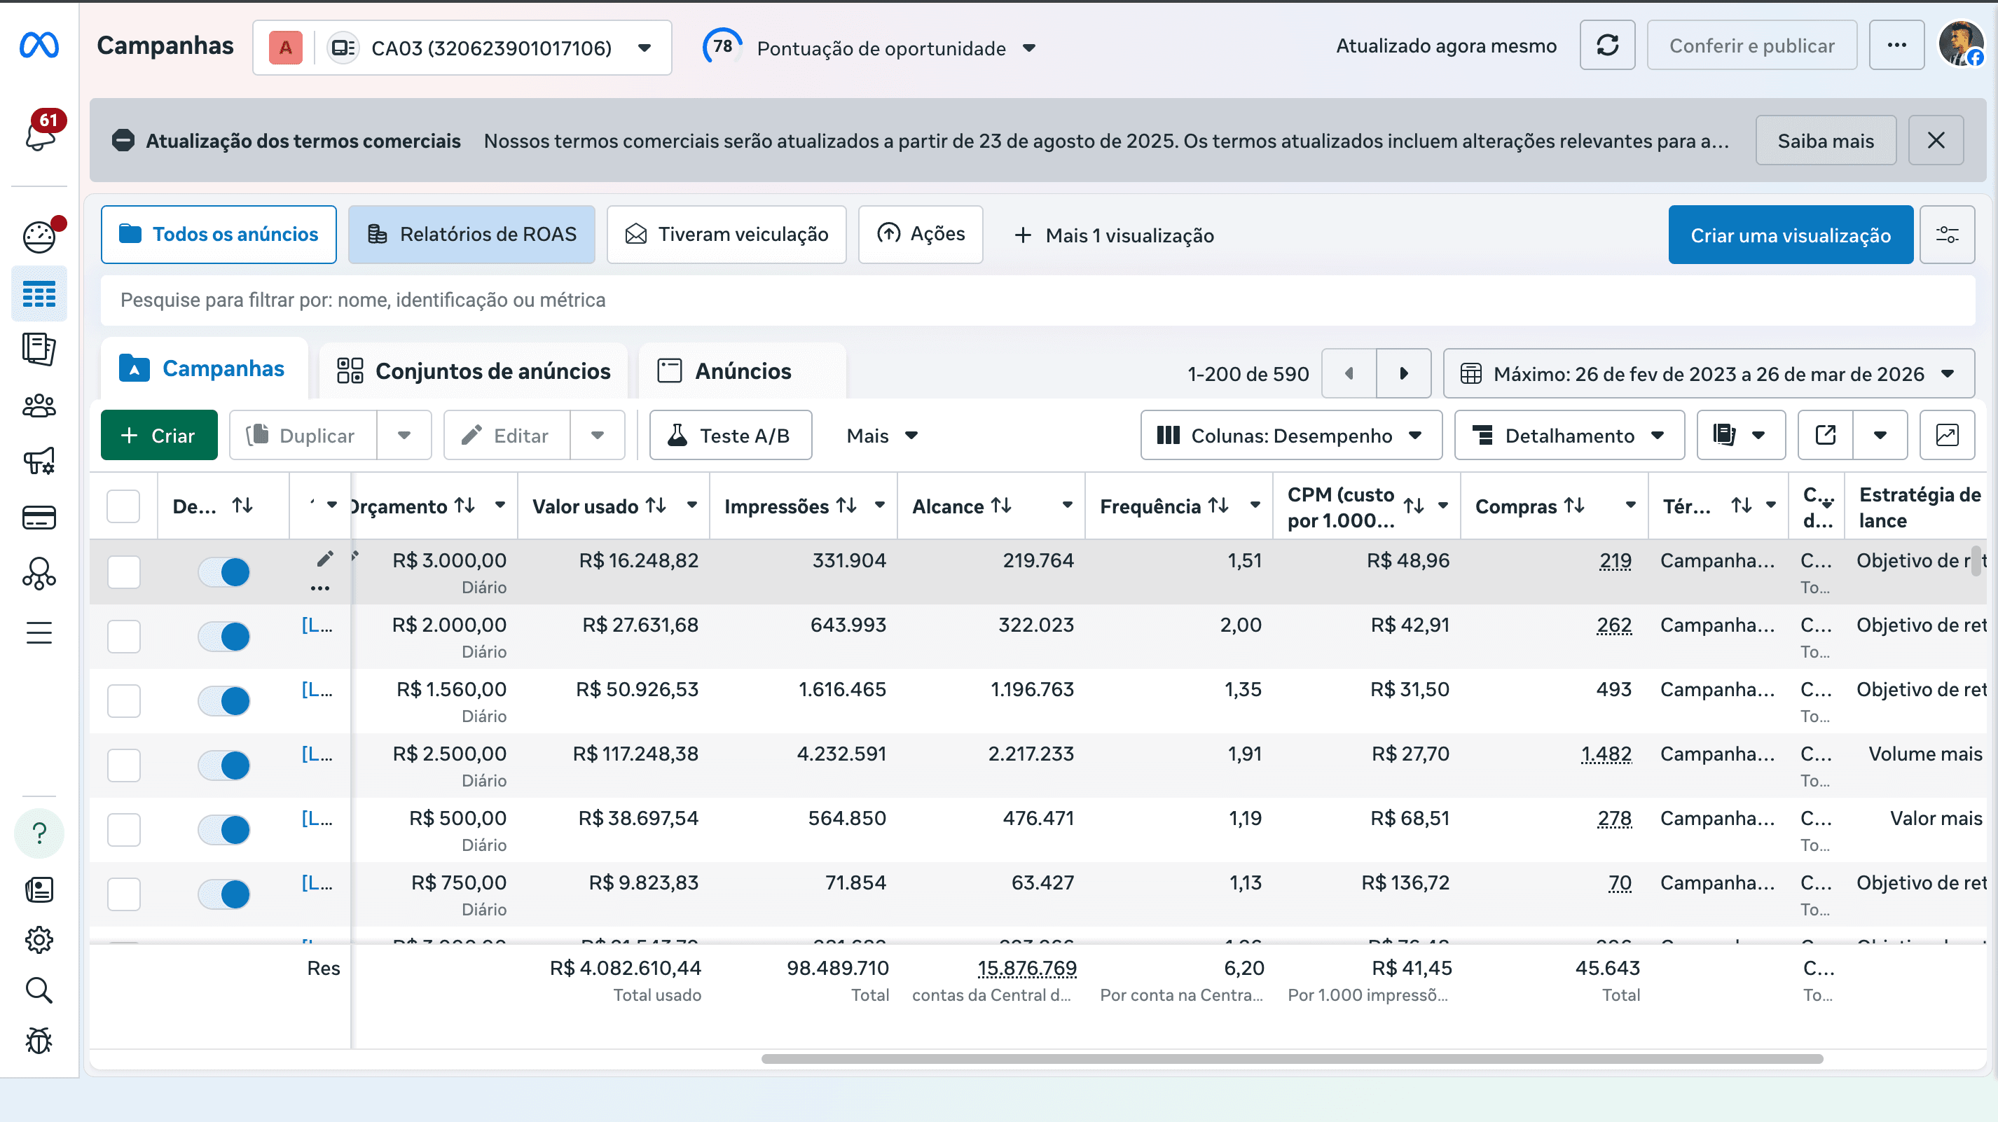
Task: Open Audiences people icon in sidebar
Action: pyautogui.click(x=39, y=406)
